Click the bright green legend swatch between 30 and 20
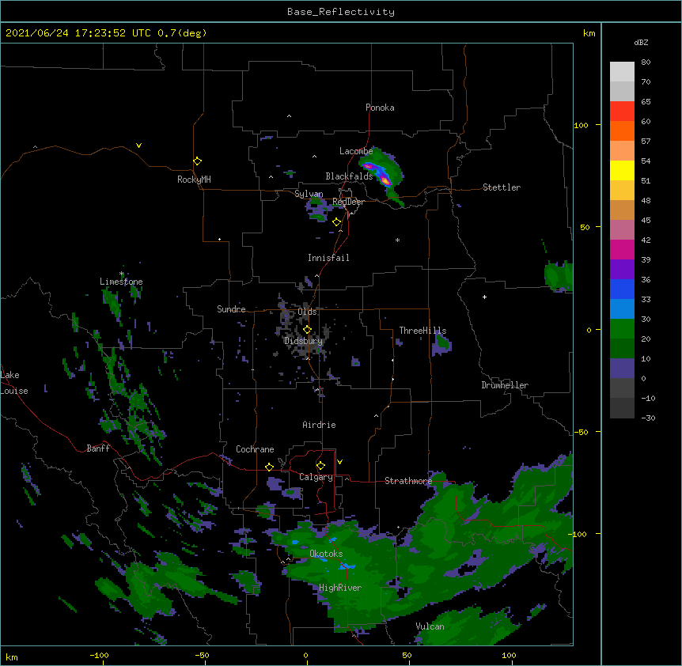Viewport: 682px width, 666px height. (x=622, y=329)
